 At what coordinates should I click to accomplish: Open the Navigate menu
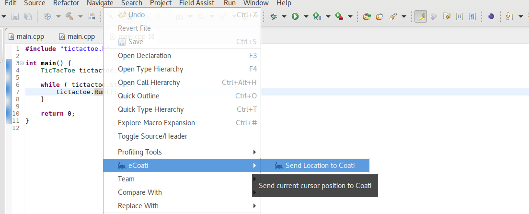(100, 3)
